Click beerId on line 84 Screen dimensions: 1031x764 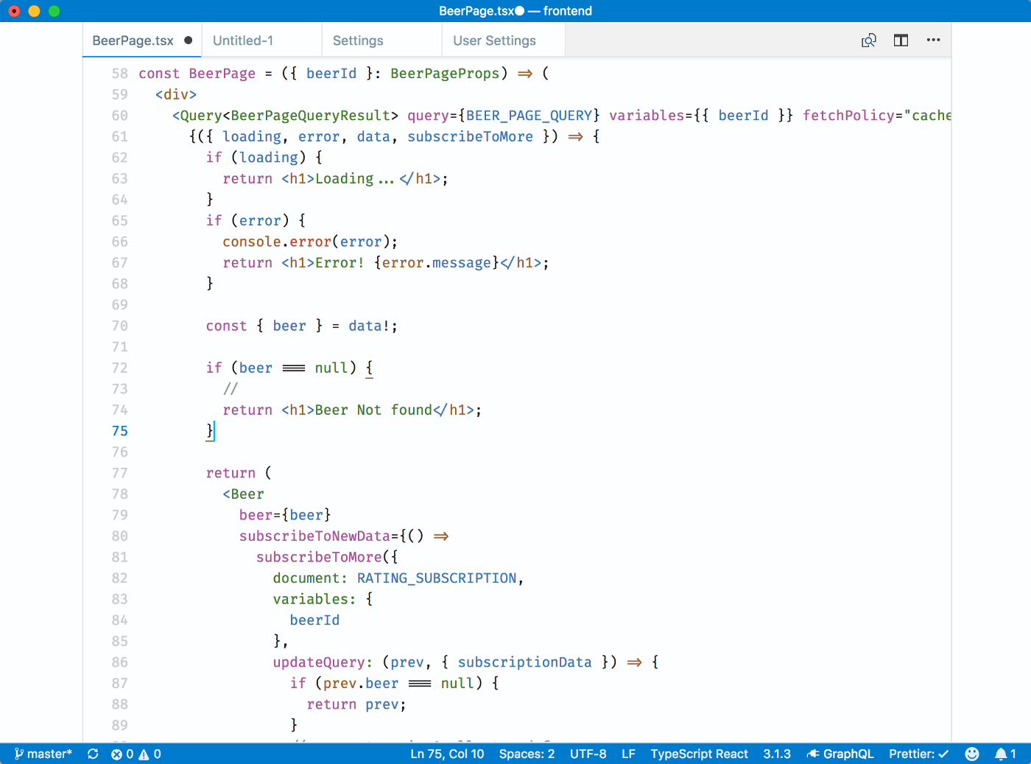point(314,620)
